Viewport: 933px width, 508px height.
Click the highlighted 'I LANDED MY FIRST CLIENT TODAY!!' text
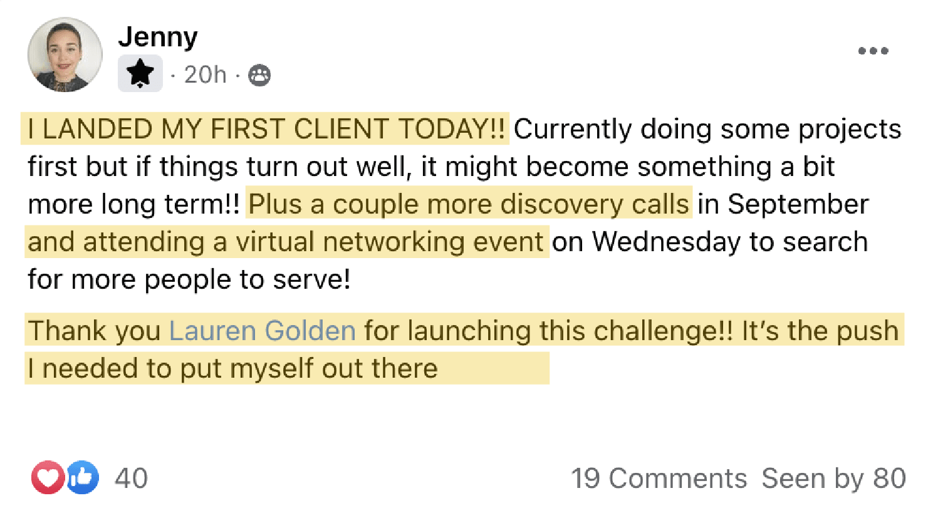pos(266,129)
